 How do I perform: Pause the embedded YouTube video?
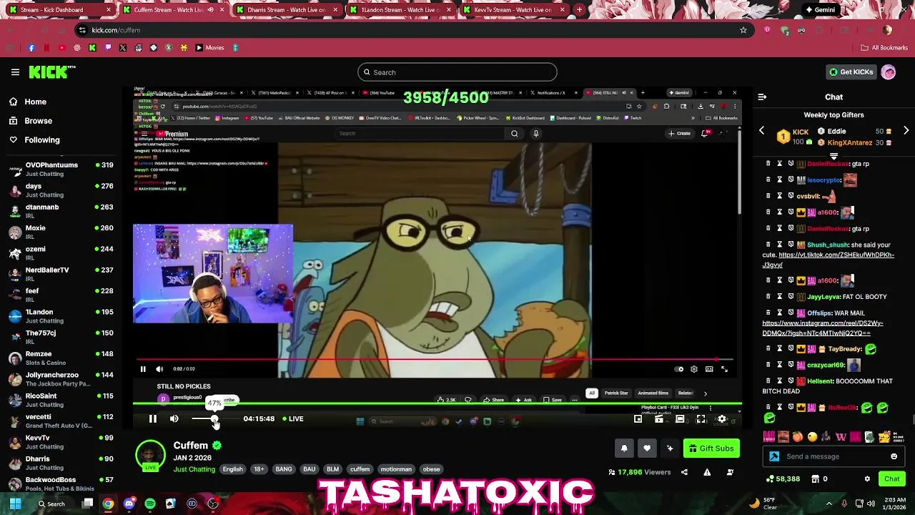tap(143, 369)
